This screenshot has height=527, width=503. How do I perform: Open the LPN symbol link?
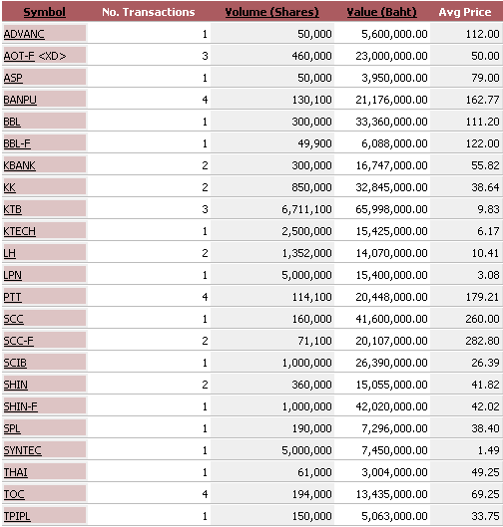point(12,275)
